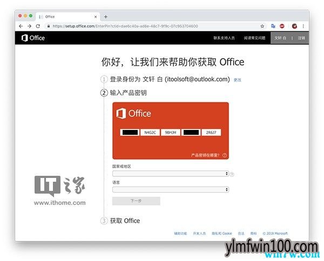Select the Office browser tab
This screenshot has height=261, width=324.
(68, 17)
